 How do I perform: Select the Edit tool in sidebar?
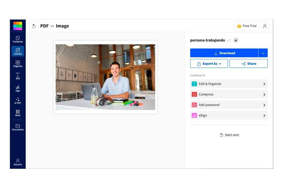(18, 76)
